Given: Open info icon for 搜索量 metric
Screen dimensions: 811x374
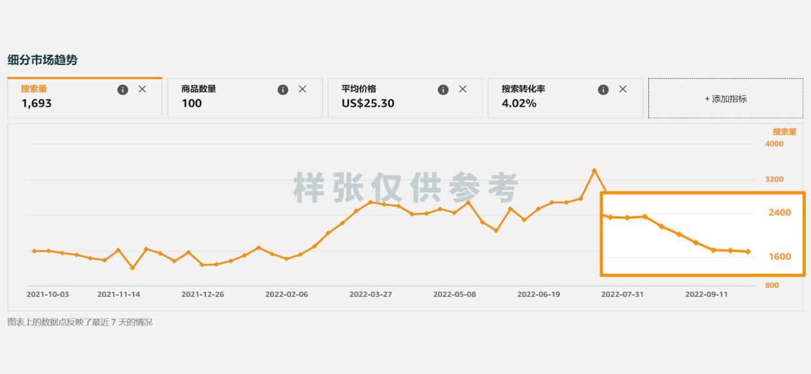Looking at the screenshot, I should coord(123,89).
